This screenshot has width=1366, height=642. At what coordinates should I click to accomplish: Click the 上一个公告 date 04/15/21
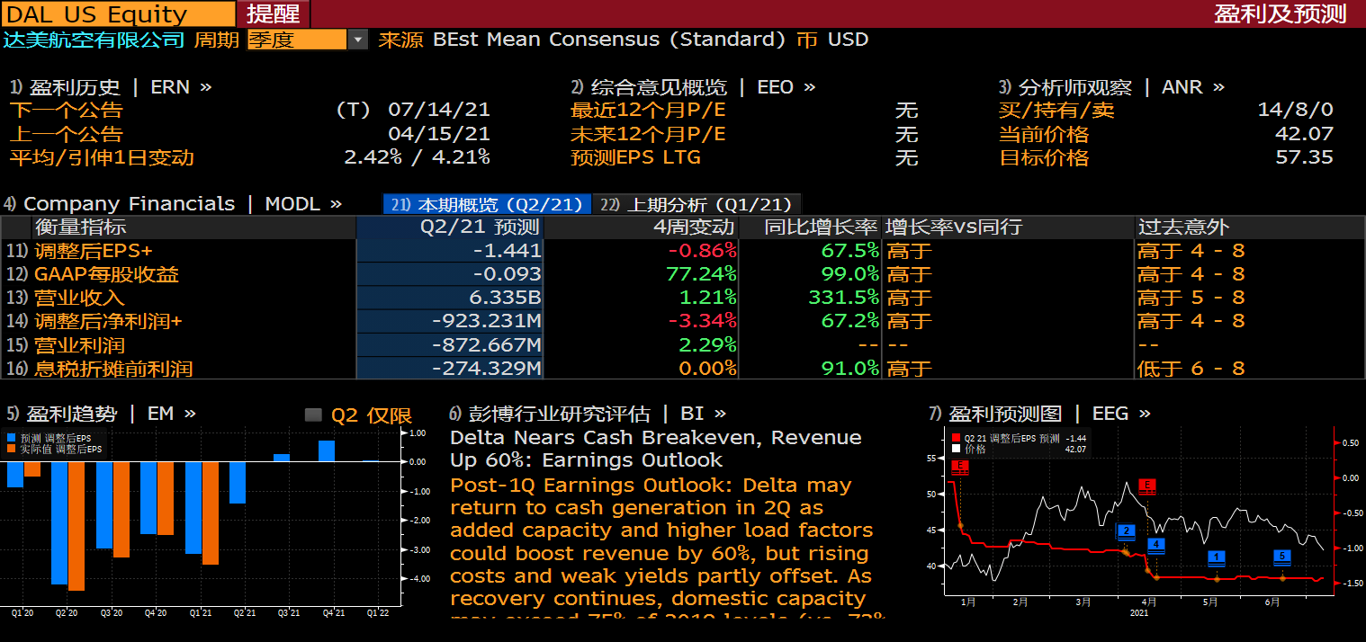point(439,133)
